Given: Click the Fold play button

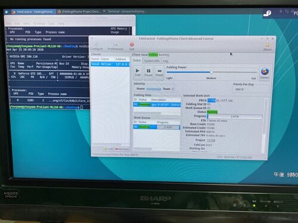Looking at the screenshot, I should [x=138, y=73].
